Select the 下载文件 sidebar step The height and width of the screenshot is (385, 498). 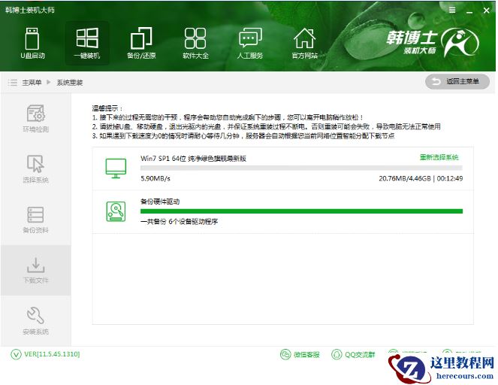coord(35,270)
